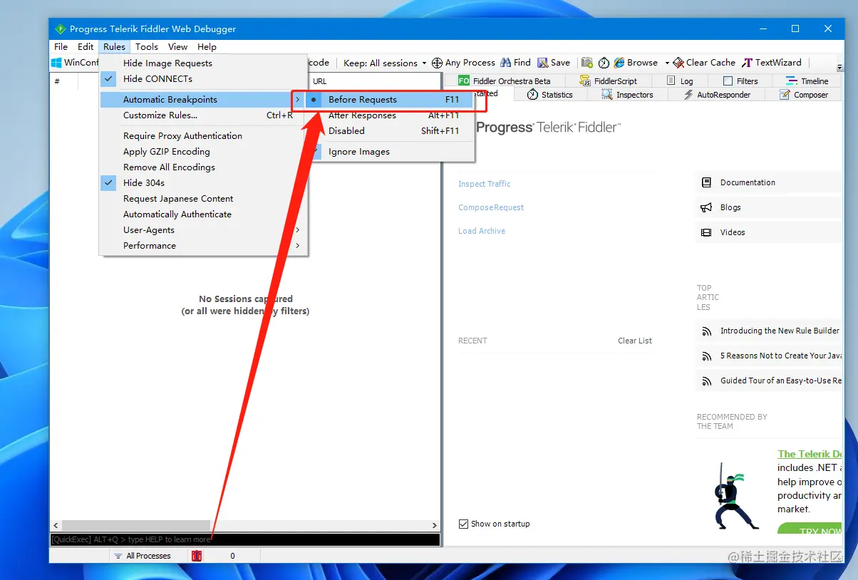
Task: Uncheck the Hide 304s rule
Action: pos(203,183)
